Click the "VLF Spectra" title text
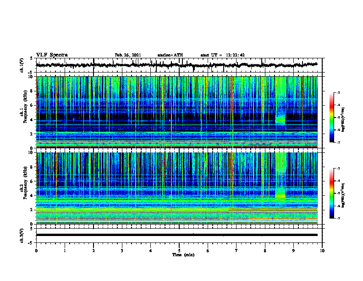363x281 pixels. 52,55
